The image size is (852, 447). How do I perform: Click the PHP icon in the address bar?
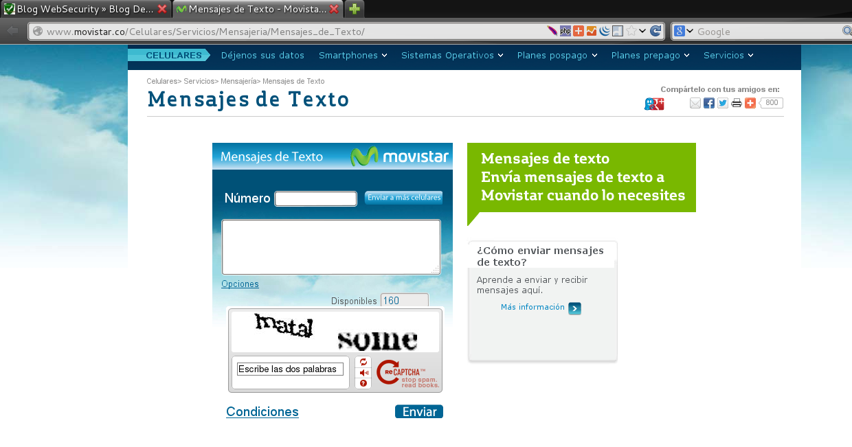565,31
